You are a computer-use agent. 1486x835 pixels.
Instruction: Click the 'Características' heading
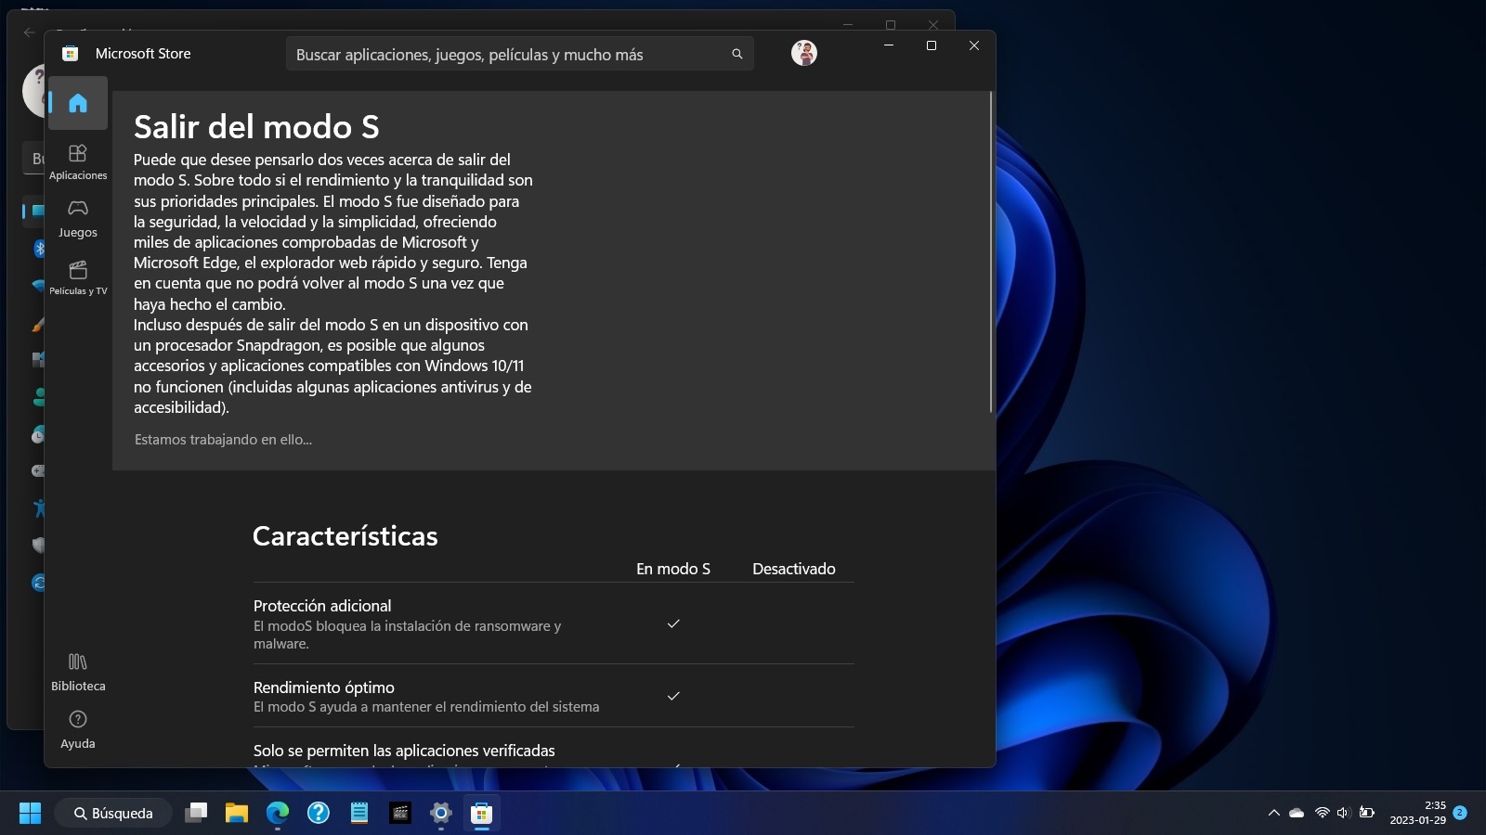345,536
